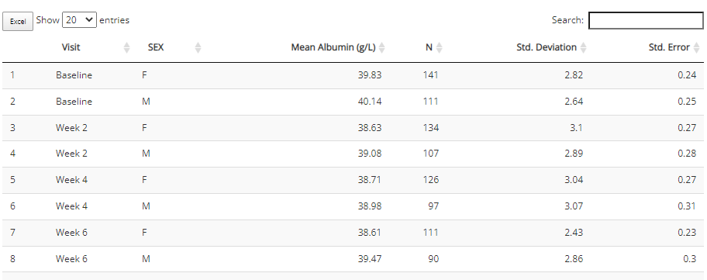The height and width of the screenshot is (280, 707).
Task: Open the Show entries dropdown
Action: 79,20
